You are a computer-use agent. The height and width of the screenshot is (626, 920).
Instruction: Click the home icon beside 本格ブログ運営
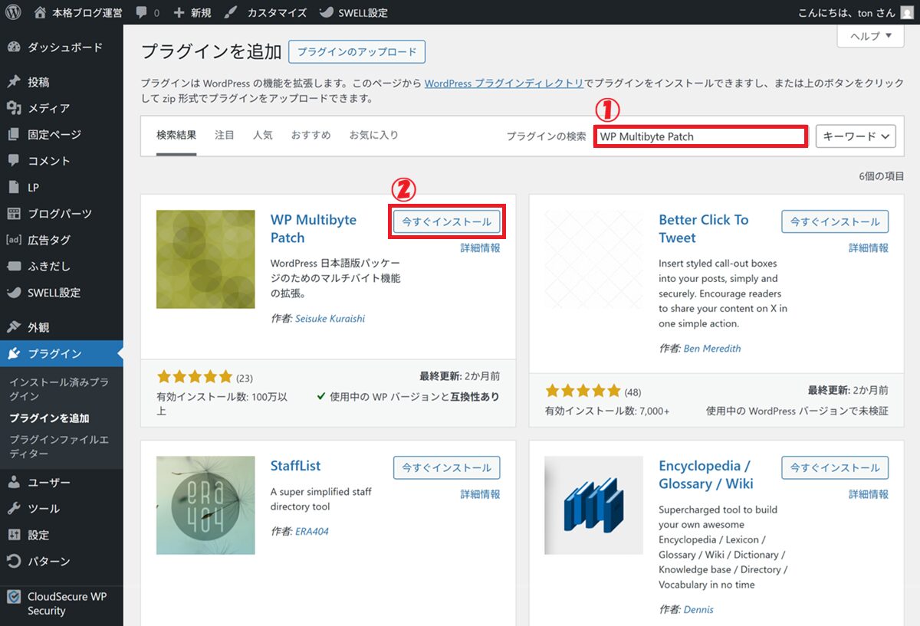[41, 13]
